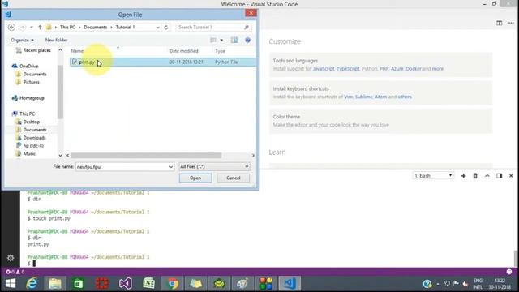The height and width of the screenshot is (292, 519).
Task: Switch to Visual Studio Code in the taskbar
Action: coord(290,283)
